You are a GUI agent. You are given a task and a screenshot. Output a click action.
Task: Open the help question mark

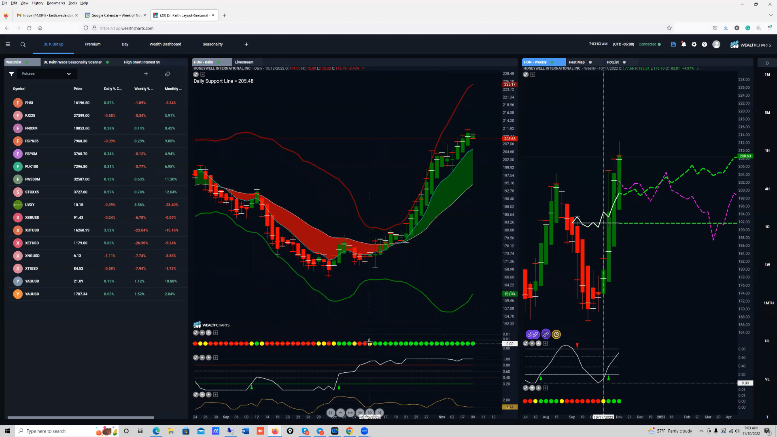tap(705, 45)
